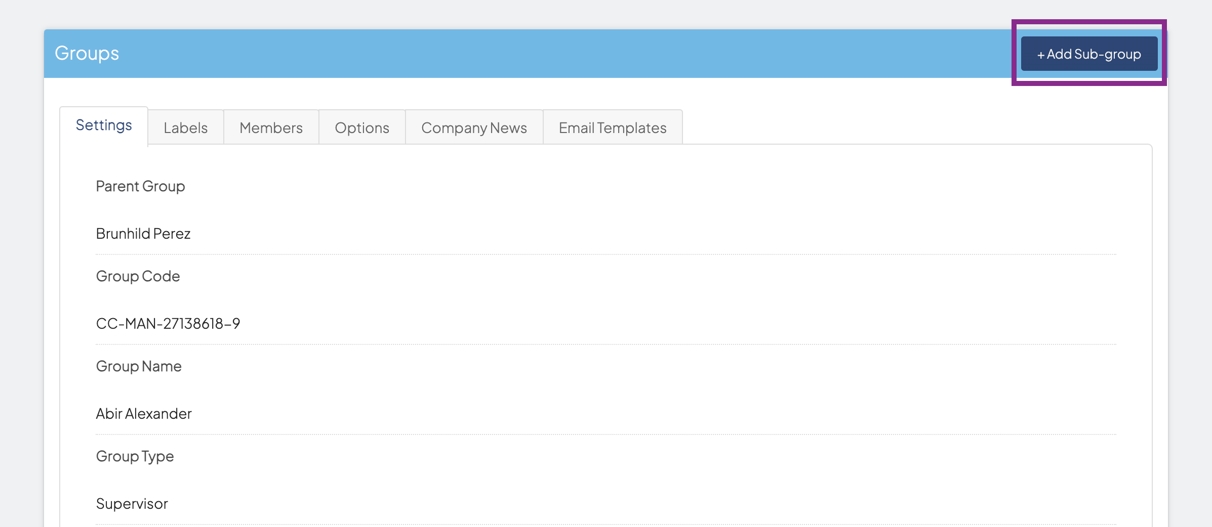Screen dimensions: 1212x527
Task: Select the Abir Alexander group name value
Action: (144, 414)
